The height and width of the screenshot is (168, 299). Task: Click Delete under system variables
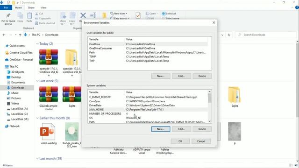pyautogui.click(x=202, y=129)
